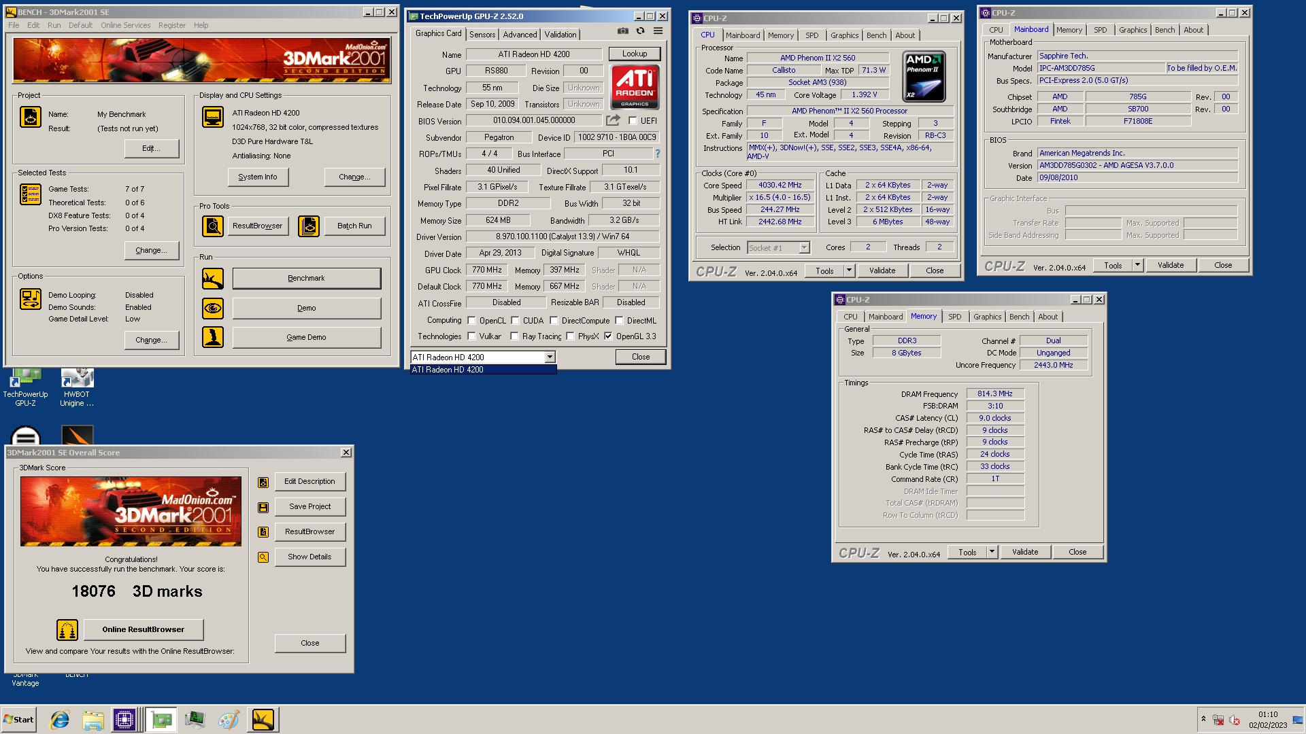1306x734 pixels.
Task: Toggle DirectCompute checkbox
Action: tap(554, 321)
